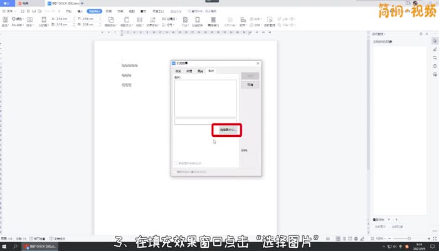
Task: Click the arrow cursor icon in the right sidebar
Action: 435,40
